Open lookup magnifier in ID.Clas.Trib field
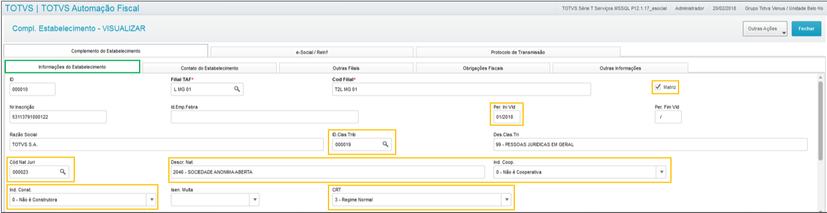The width and height of the screenshot is (827, 213). coord(386,144)
